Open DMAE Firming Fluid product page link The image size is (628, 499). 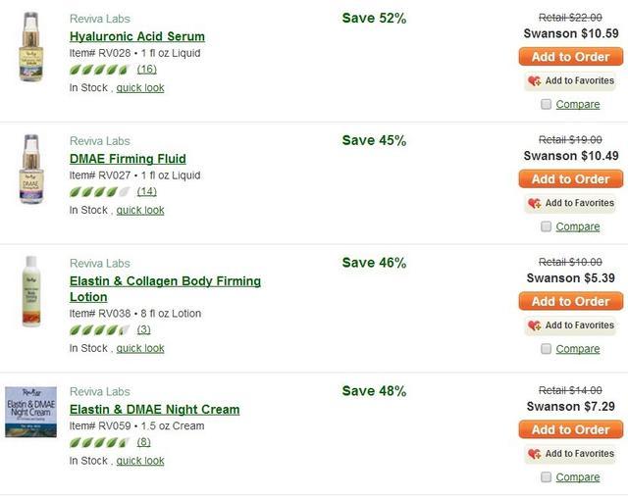pos(128,159)
